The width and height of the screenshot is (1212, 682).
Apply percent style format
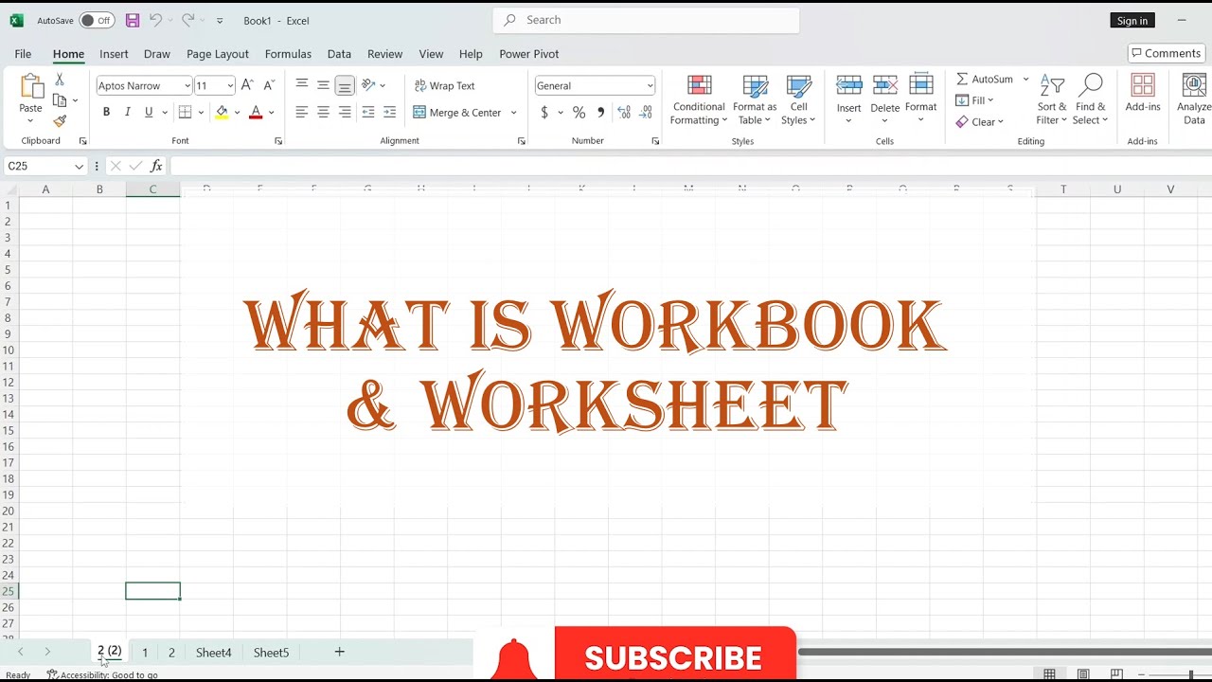pos(579,112)
